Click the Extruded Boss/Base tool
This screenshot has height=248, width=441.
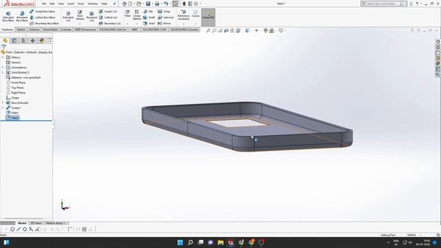(x=8, y=17)
